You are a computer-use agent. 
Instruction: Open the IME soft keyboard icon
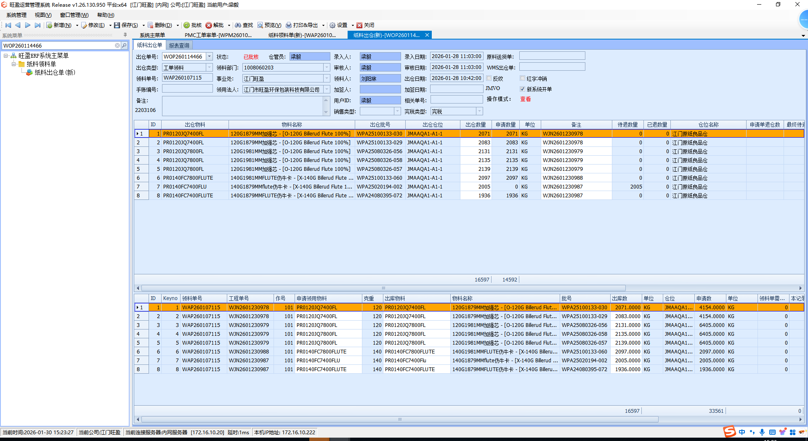click(x=772, y=432)
